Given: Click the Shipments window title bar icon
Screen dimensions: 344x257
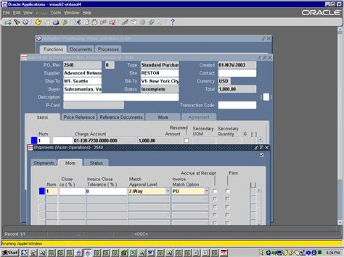Looking at the screenshot, I should tap(30, 147).
